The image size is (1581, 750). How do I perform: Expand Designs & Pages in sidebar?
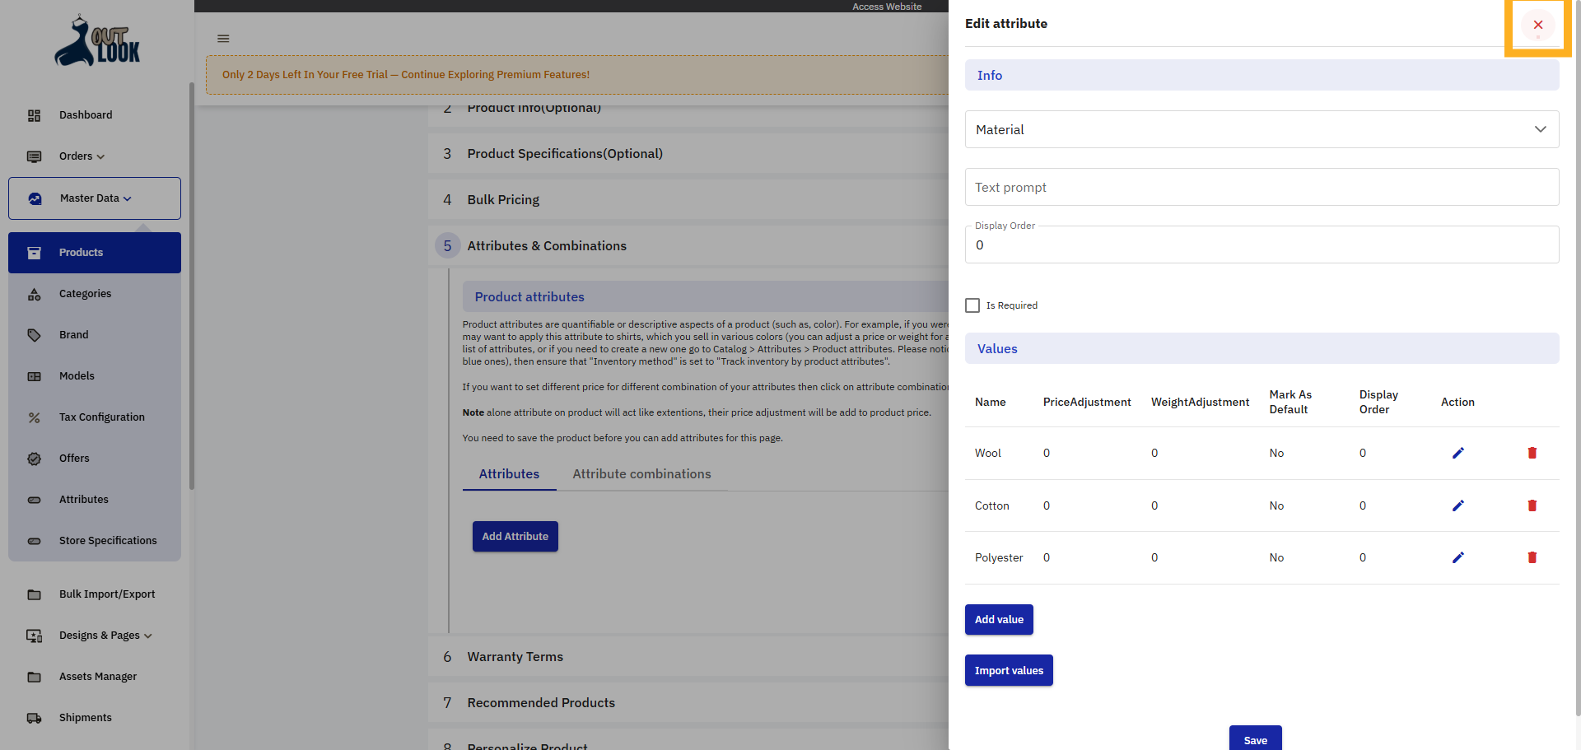[x=105, y=636]
